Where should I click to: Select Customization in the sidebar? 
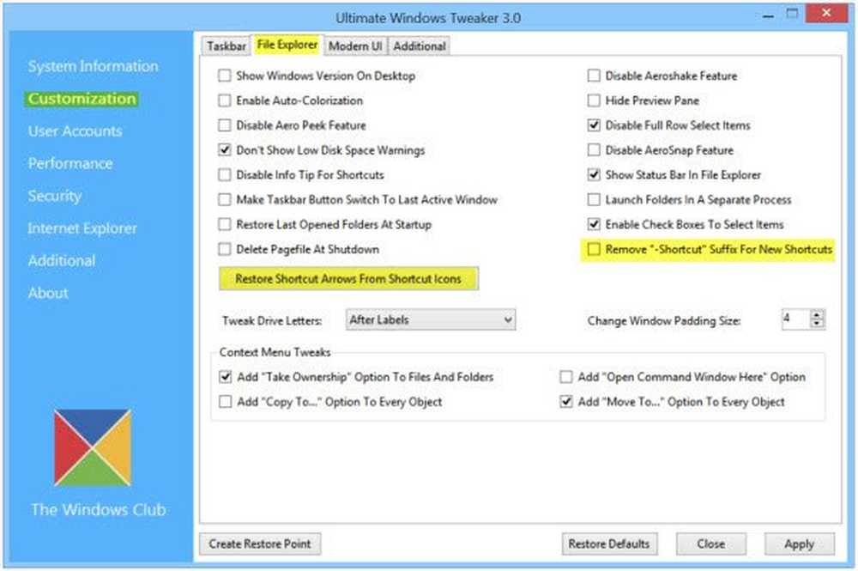(82, 99)
